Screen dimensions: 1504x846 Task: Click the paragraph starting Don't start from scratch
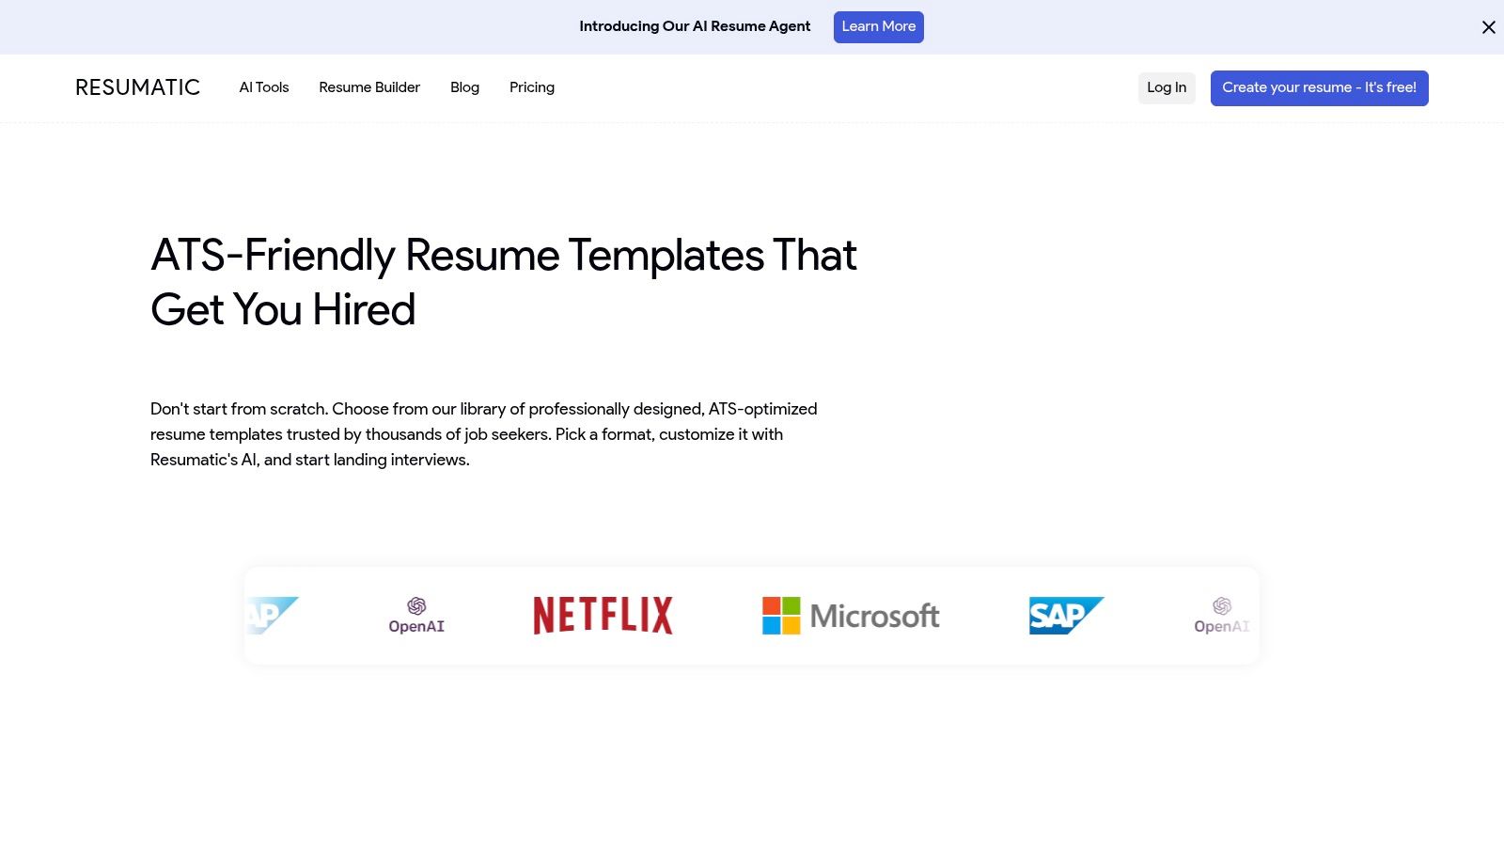click(484, 434)
